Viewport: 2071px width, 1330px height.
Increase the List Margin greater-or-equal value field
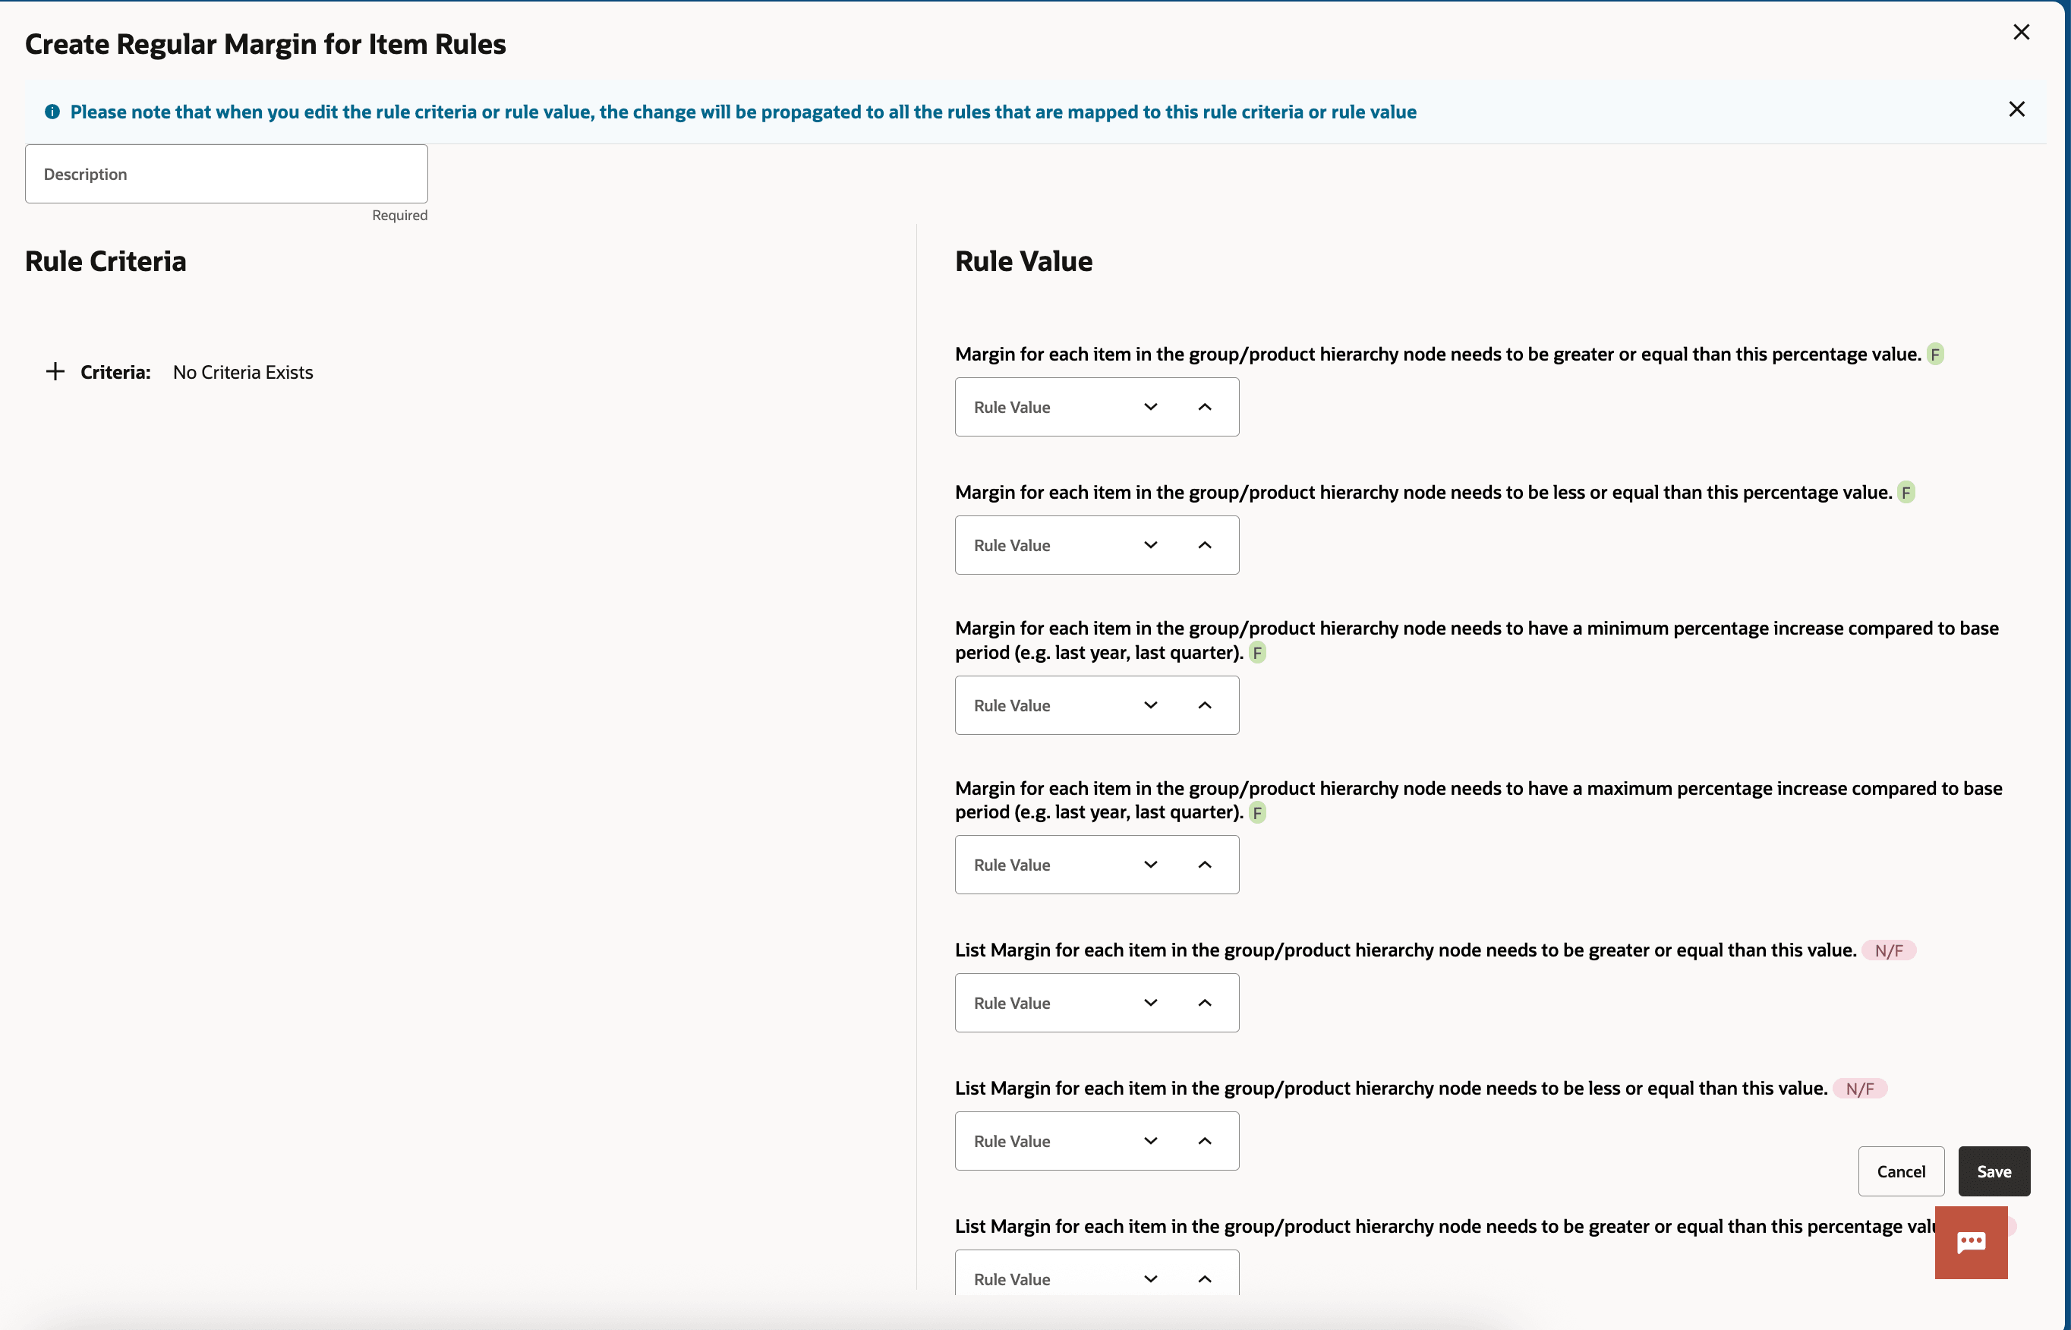[1205, 1003]
